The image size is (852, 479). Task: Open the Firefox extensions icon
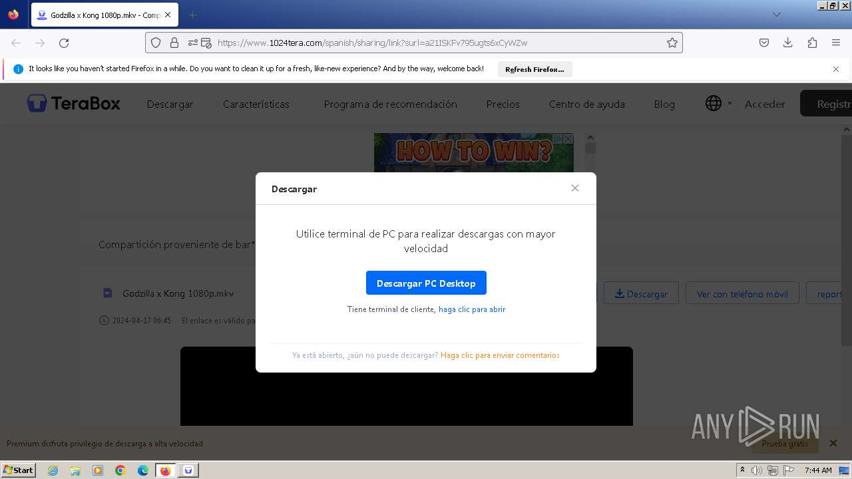(x=812, y=43)
